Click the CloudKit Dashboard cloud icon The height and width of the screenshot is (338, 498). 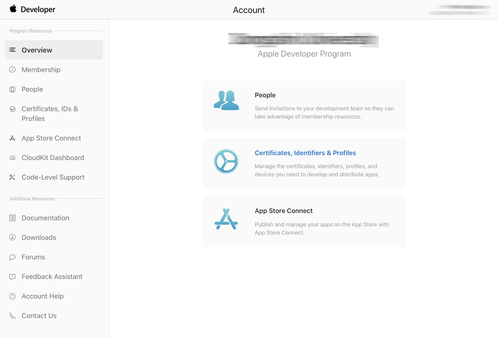(x=13, y=158)
